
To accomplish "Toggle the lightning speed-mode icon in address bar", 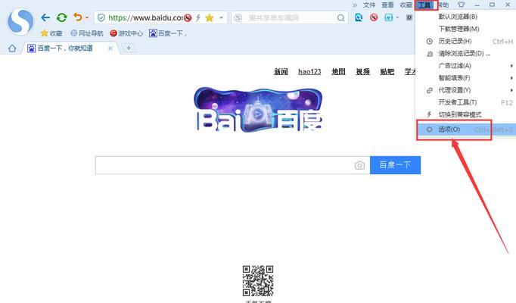I will tap(198, 17).
